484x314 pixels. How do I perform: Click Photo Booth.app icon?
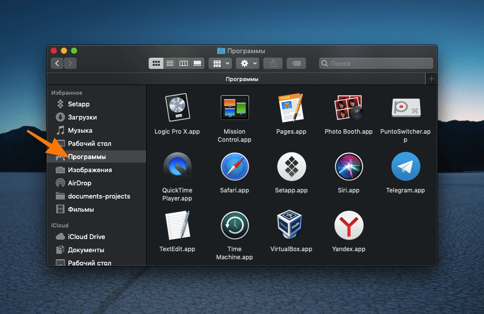349,107
